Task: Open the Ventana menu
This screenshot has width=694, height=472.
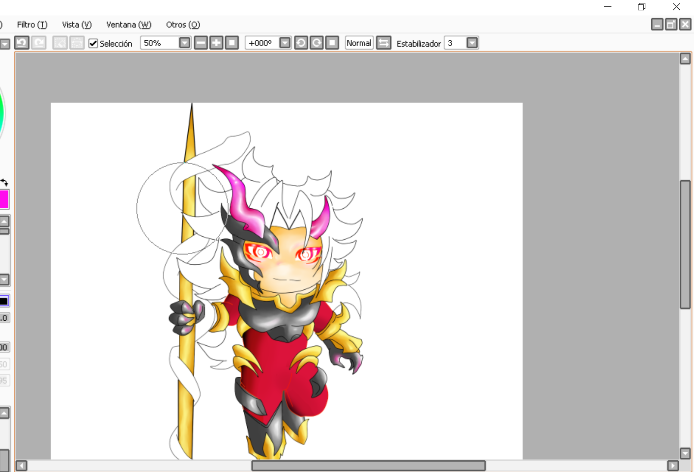Action: tap(129, 25)
